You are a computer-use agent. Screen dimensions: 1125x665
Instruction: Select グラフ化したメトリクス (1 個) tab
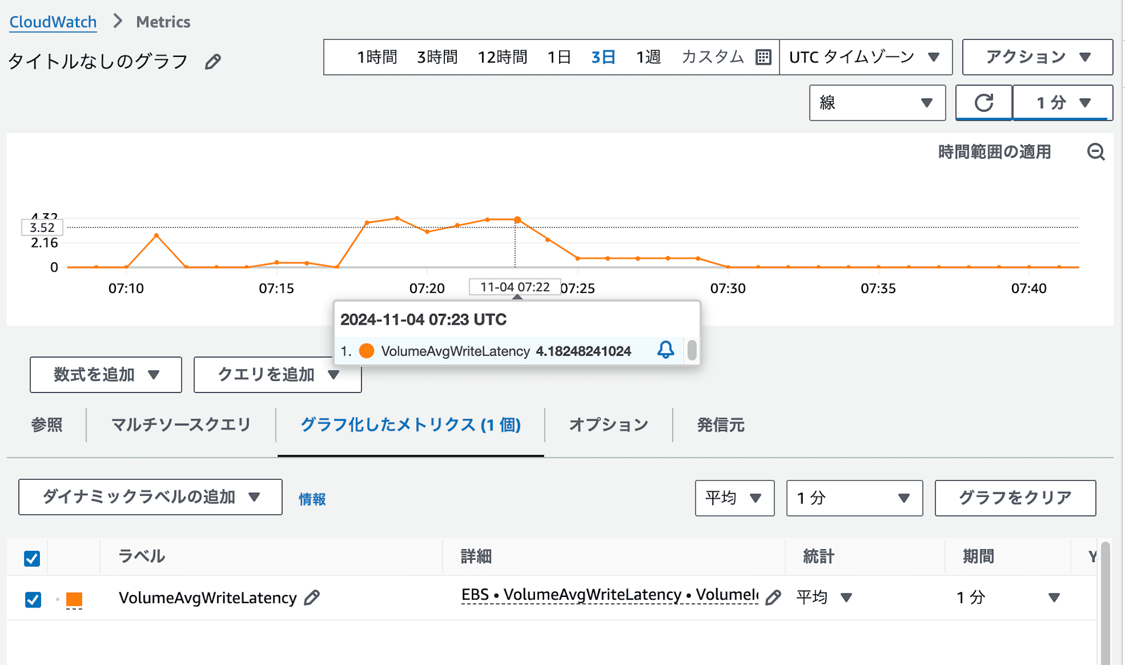[x=411, y=425]
